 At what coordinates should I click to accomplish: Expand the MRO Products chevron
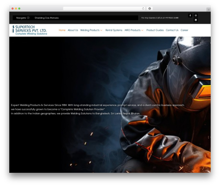[x=142, y=30]
